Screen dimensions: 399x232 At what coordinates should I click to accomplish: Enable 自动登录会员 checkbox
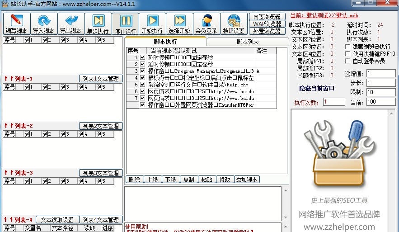tap(347, 61)
